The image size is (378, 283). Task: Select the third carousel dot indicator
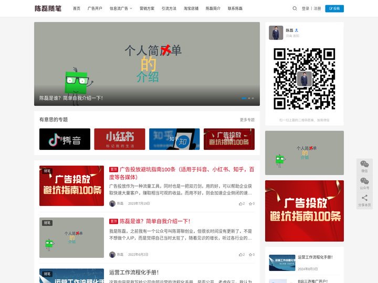253,98
